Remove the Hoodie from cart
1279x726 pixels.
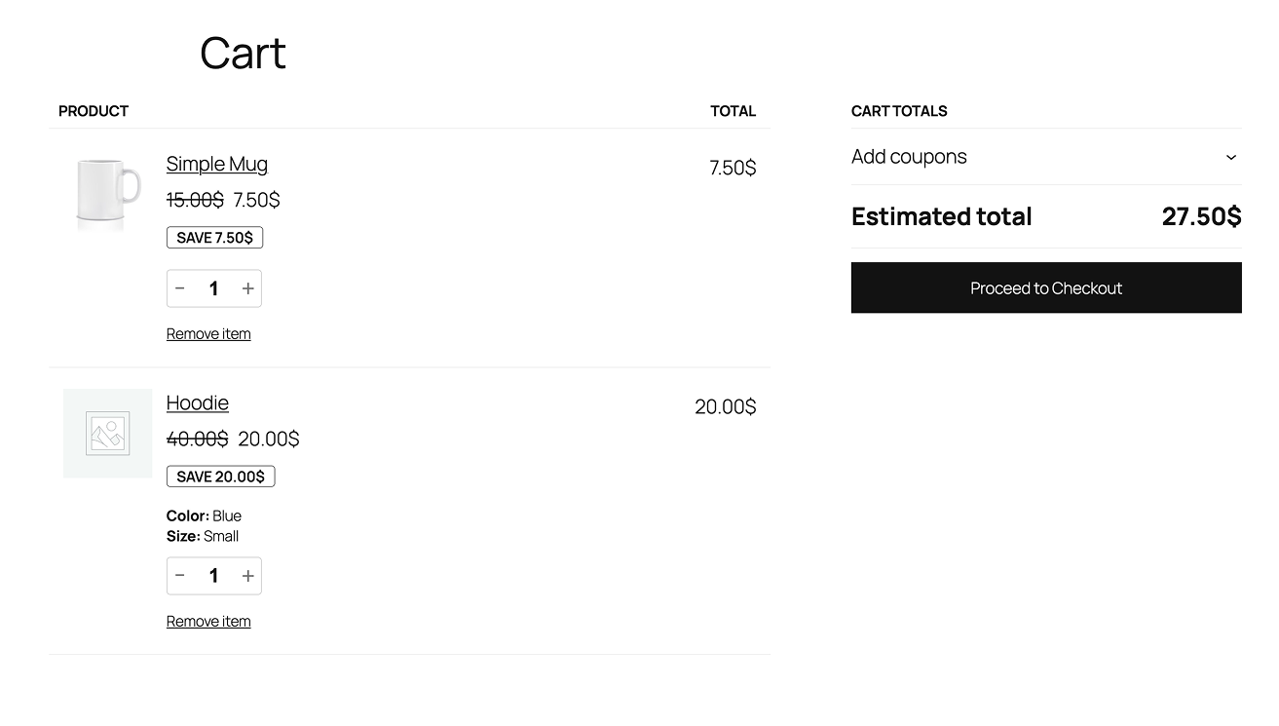point(207,621)
